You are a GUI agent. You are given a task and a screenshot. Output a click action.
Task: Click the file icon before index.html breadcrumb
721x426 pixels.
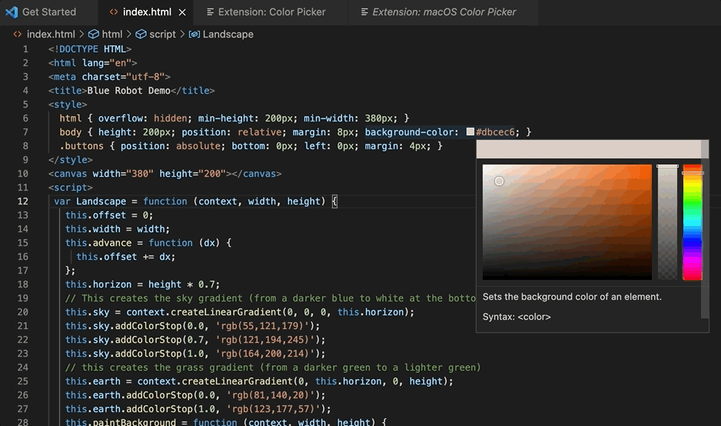(x=18, y=35)
